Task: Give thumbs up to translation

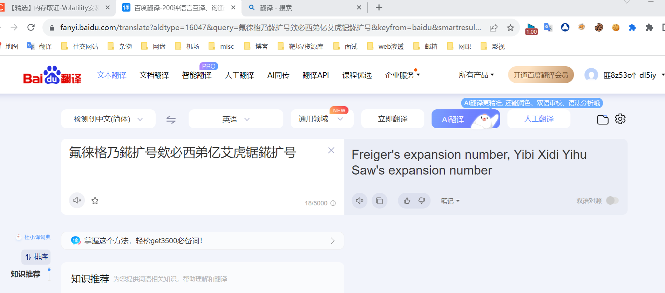Action: [x=407, y=201]
